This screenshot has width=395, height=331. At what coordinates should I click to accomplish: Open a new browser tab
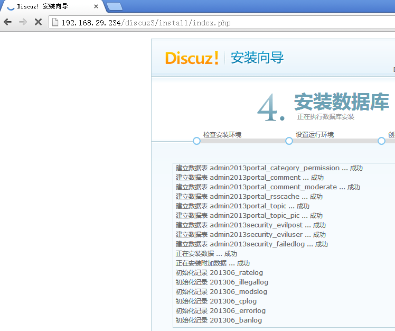point(115,6)
